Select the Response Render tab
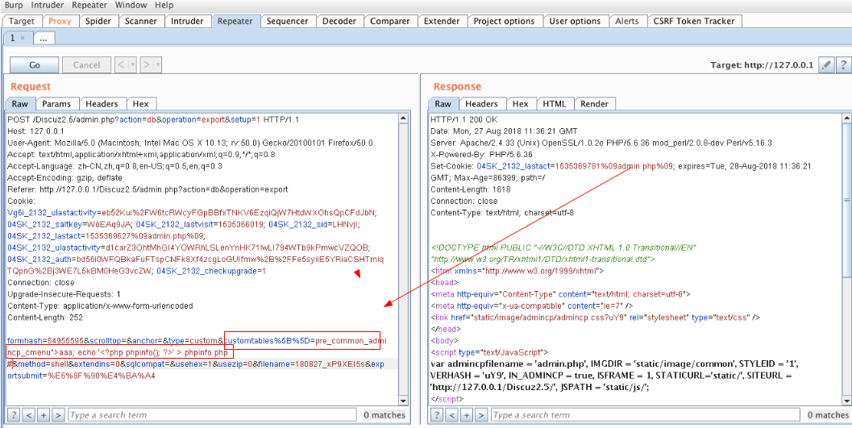Viewport: 852px width, 428px height. [595, 104]
